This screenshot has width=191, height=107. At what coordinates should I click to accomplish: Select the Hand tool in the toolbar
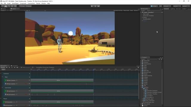[x=2, y=6]
